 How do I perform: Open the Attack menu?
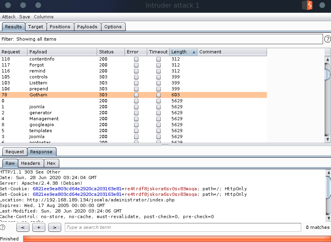coord(9,17)
